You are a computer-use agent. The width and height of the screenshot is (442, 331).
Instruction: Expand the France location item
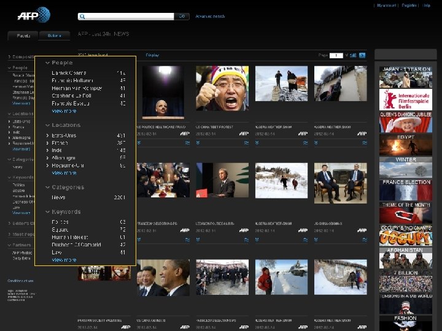48,143
